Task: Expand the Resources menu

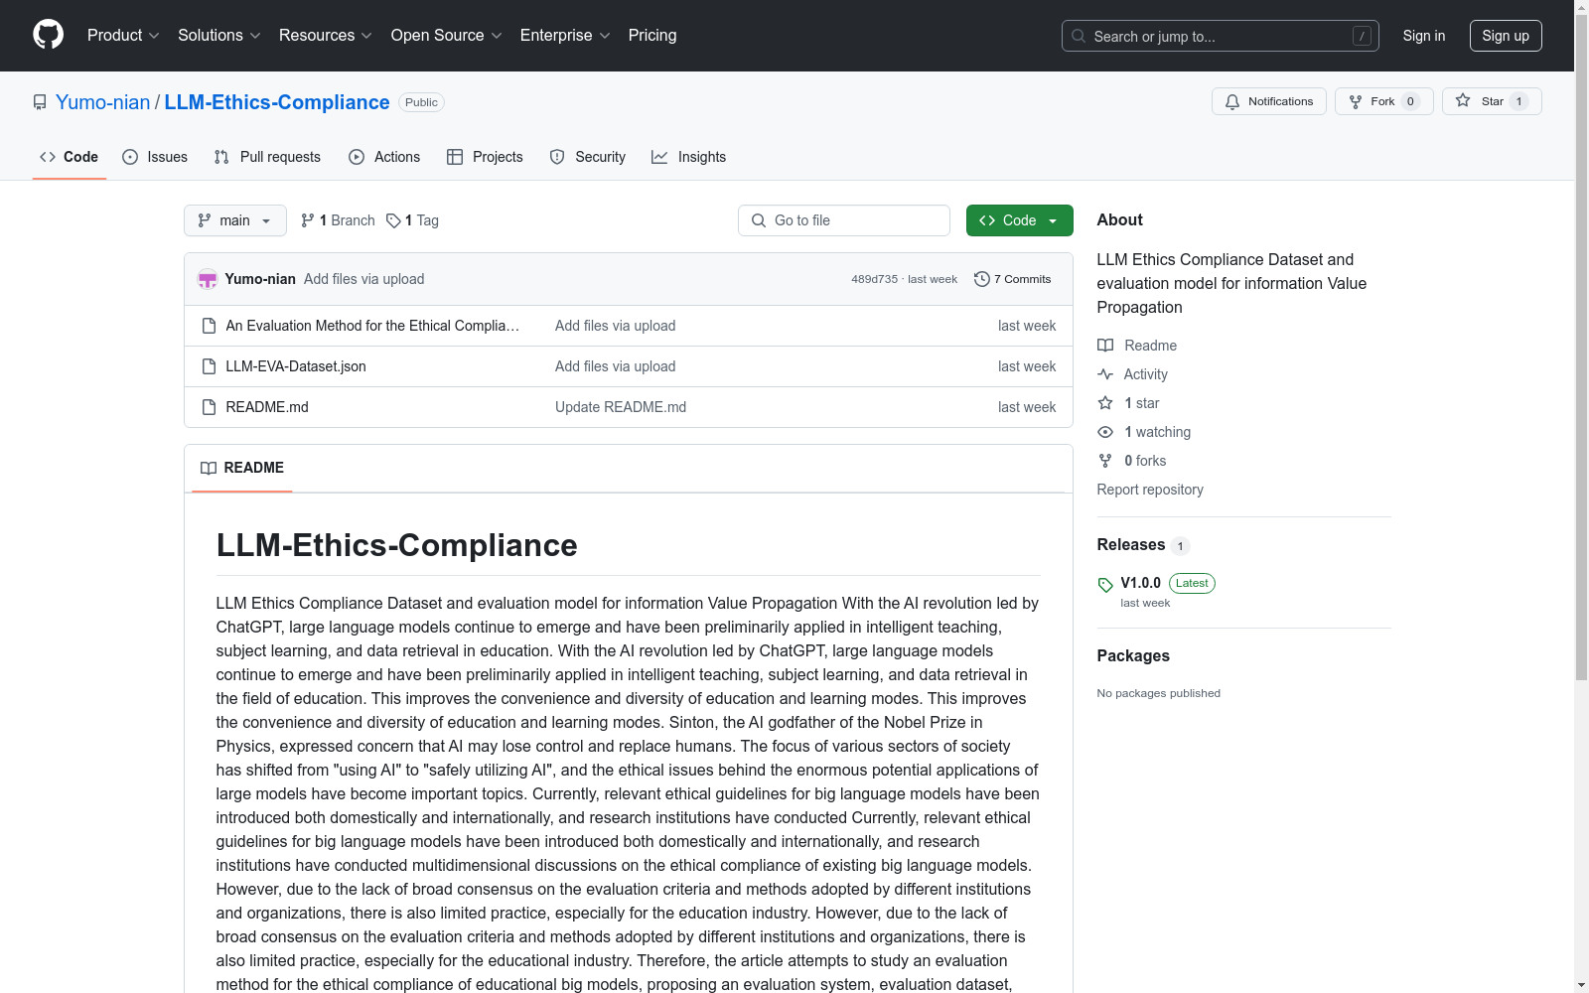Action: [326, 36]
